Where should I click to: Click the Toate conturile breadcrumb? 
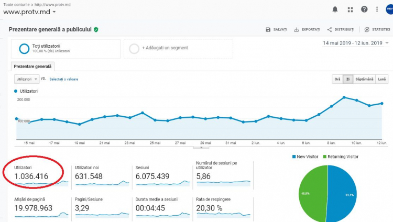pyautogui.click(x=16, y=5)
